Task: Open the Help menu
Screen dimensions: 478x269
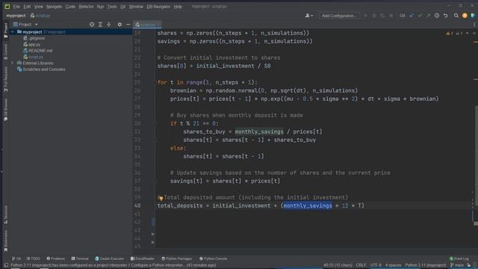Action: pos(178,7)
